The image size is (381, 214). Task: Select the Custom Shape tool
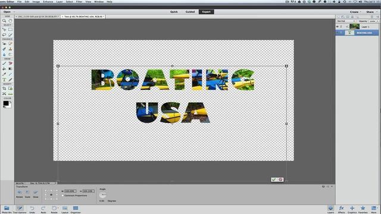[10, 74]
